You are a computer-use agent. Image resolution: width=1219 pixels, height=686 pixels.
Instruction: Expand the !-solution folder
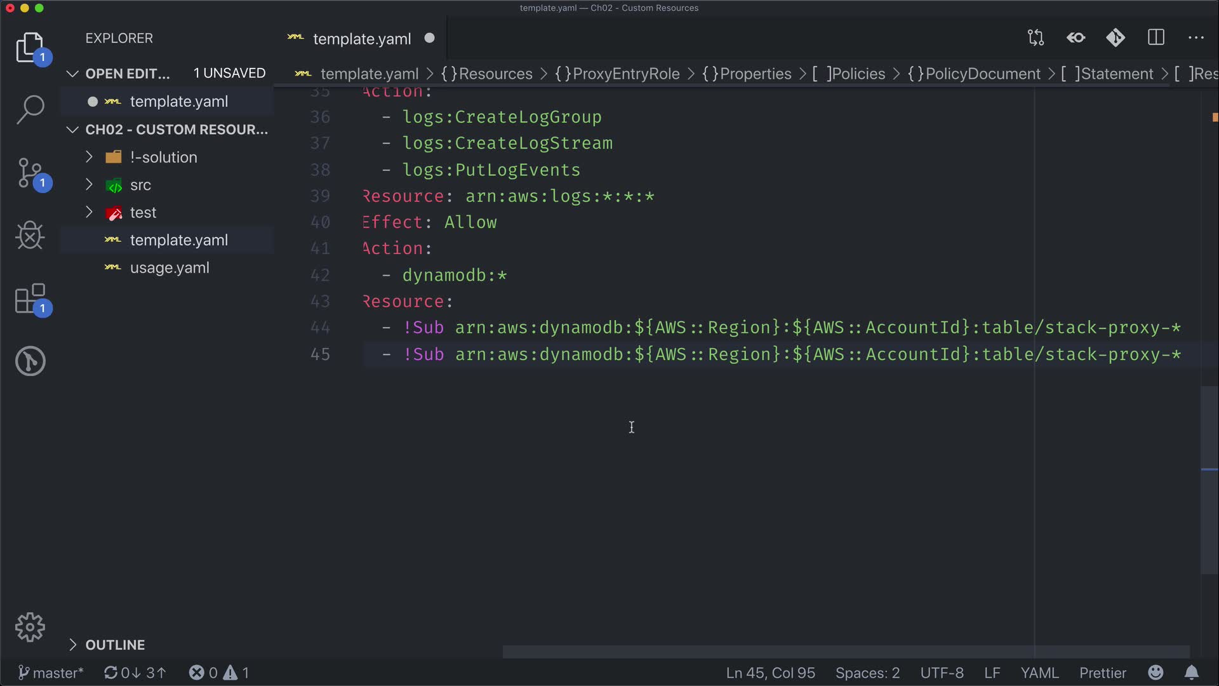pos(163,157)
